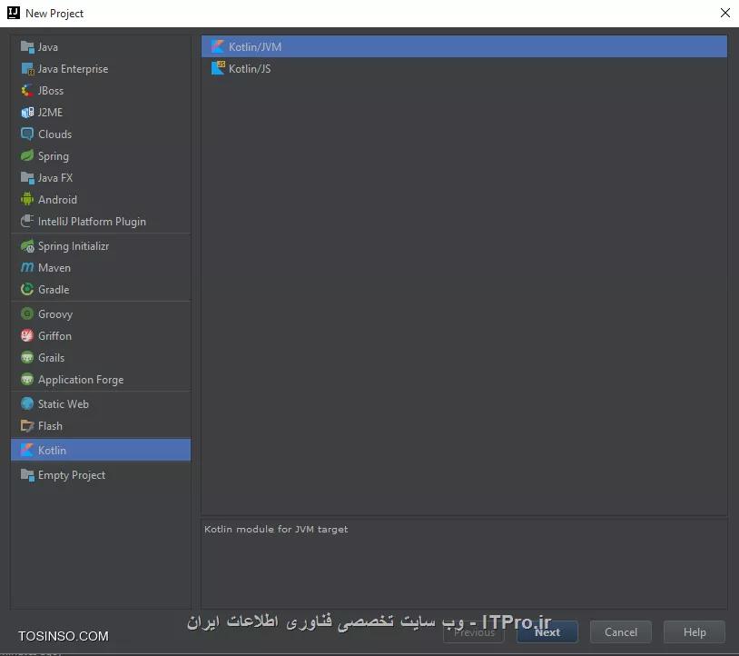This screenshot has width=739, height=656.
Task: Click the Grails icon
Action: [27, 357]
